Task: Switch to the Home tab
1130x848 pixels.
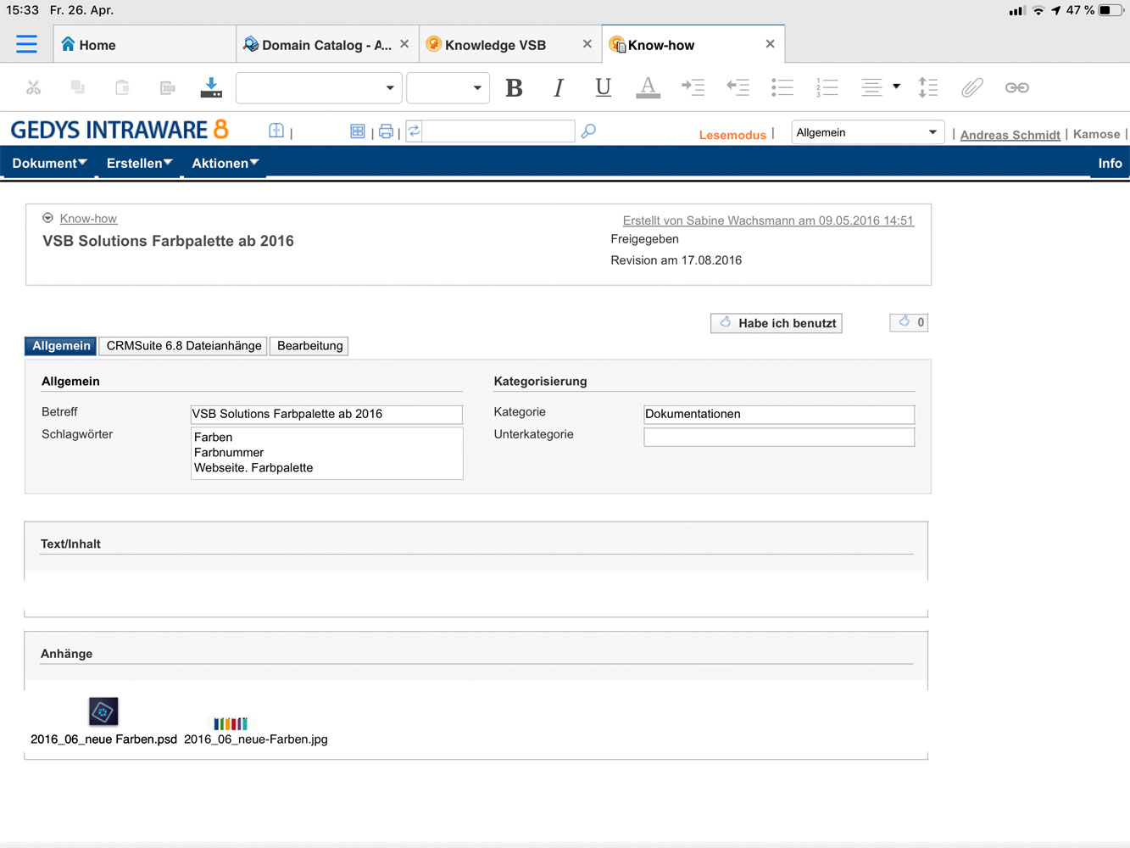Action: click(144, 45)
